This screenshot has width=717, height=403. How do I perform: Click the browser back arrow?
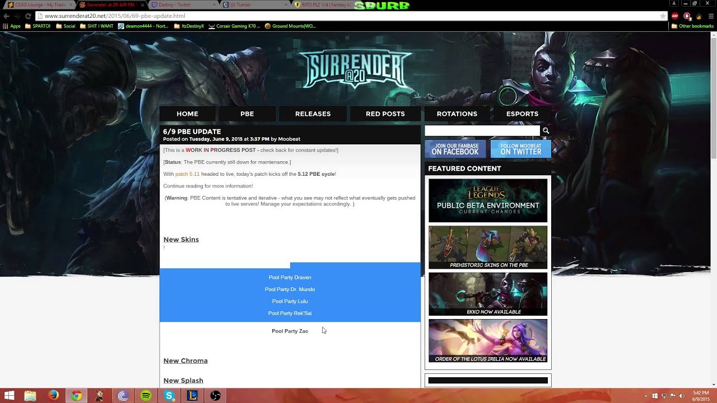(6, 16)
